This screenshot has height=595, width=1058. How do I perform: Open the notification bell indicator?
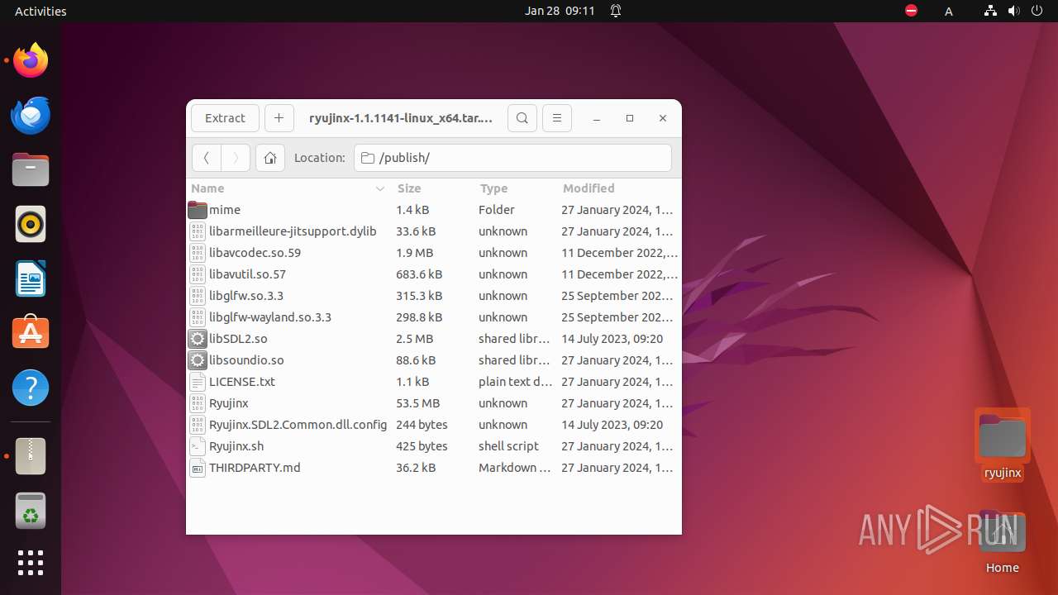point(616,11)
